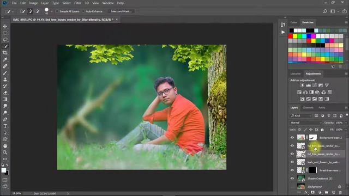Open the Fill slider dropdown arrow

click(346, 130)
